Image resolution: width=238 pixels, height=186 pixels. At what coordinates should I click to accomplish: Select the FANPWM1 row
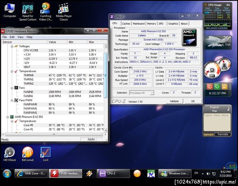point(52,109)
